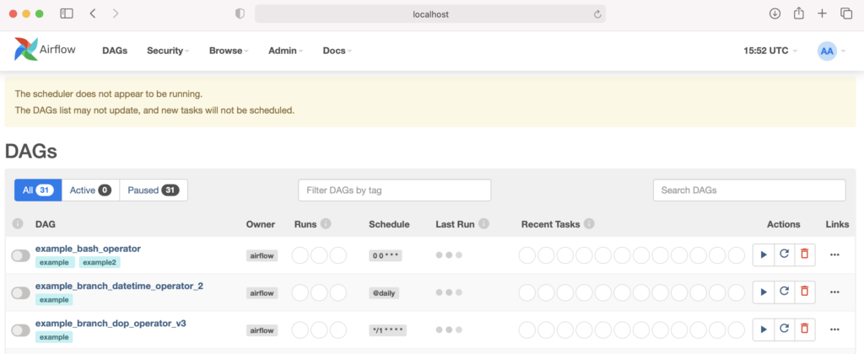The image size is (864, 354).
Task: Switch to the Paused DAGs filter tab
Action: (153, 190)
